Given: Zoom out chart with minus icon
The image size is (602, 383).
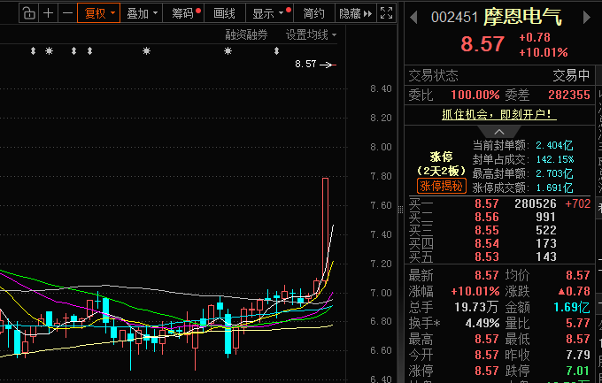Looking at the screenshot, I should click(x=67, y=13).
